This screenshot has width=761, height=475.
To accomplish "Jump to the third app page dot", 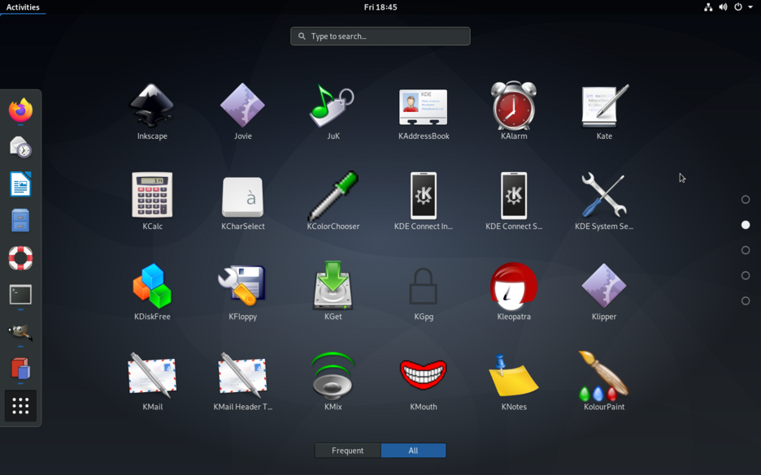I will pos(746,250).
